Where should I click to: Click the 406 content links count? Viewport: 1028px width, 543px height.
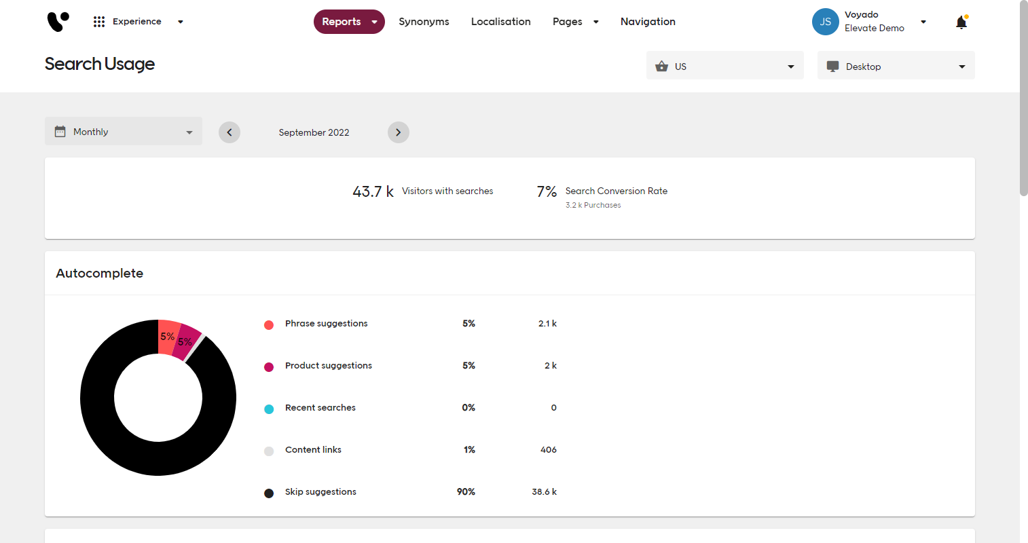tap(549, 450)
